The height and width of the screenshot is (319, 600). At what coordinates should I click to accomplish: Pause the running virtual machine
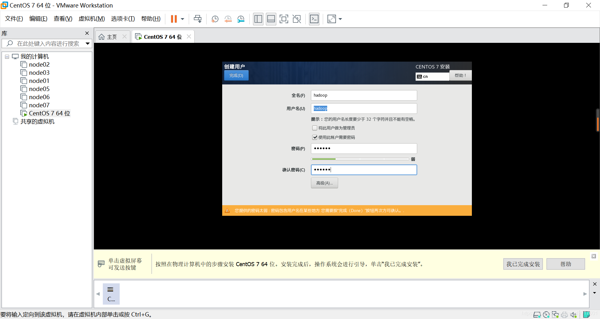pyautogui.click(x=174, y=19)
